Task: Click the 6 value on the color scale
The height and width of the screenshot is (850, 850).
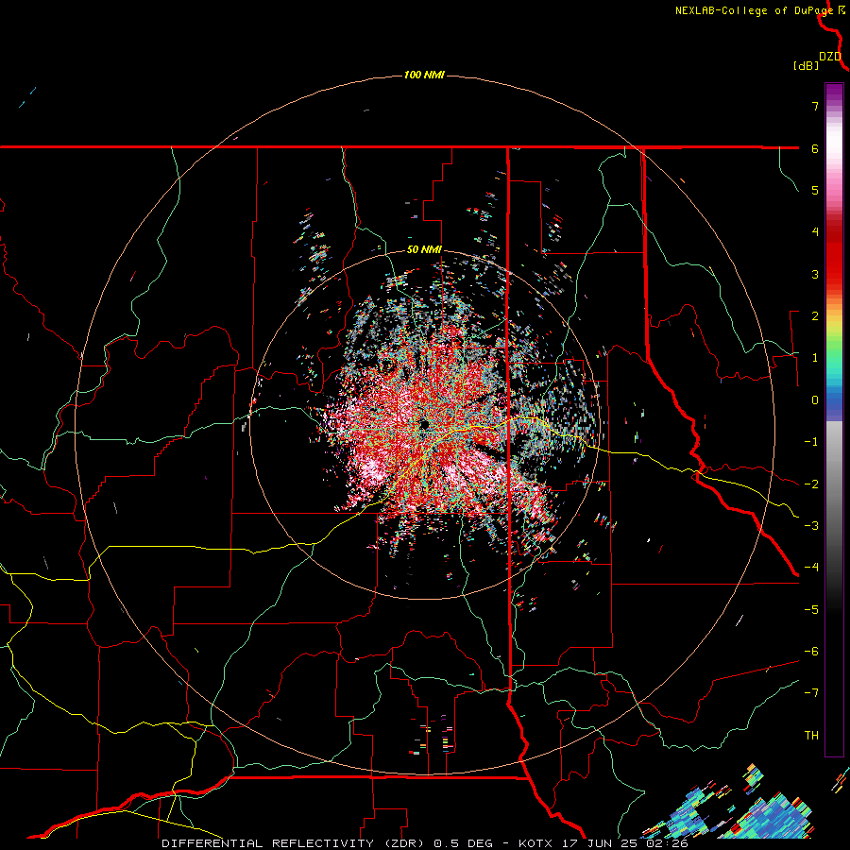Action: coord(815,148)
